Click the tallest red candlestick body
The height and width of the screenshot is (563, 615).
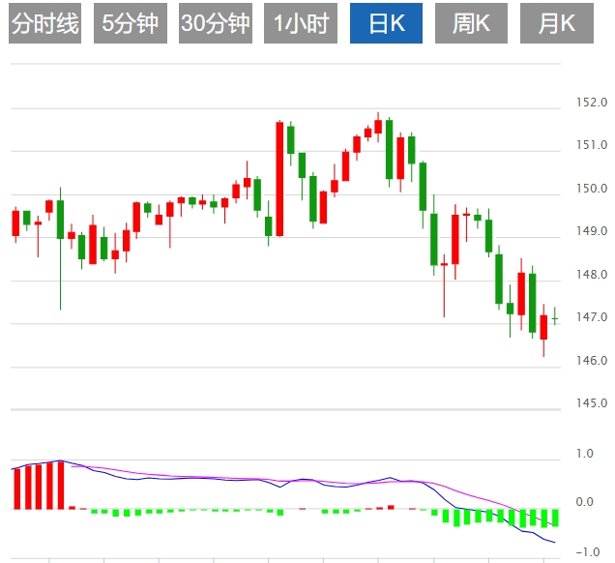(x=279, y=179)
